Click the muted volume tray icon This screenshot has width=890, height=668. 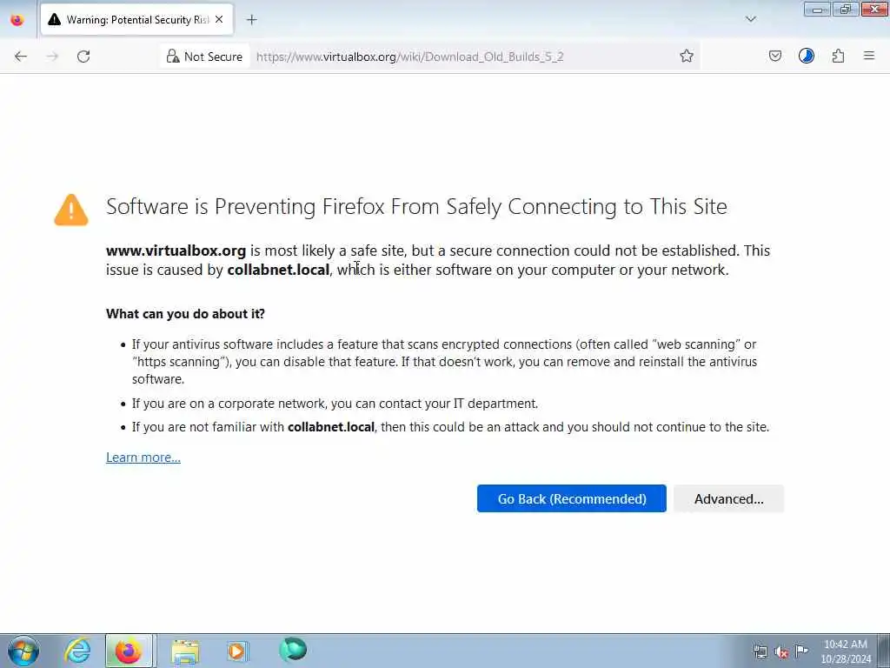pyautogui.click(x=781, y=651)
